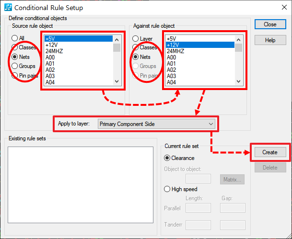Click the Help button

pyautogui.click(x=270, y=40)
